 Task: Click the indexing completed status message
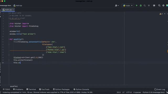(48, 92)
